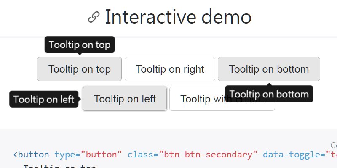
Task: Click the "class" attribute in the code
Action: (141, 155)
